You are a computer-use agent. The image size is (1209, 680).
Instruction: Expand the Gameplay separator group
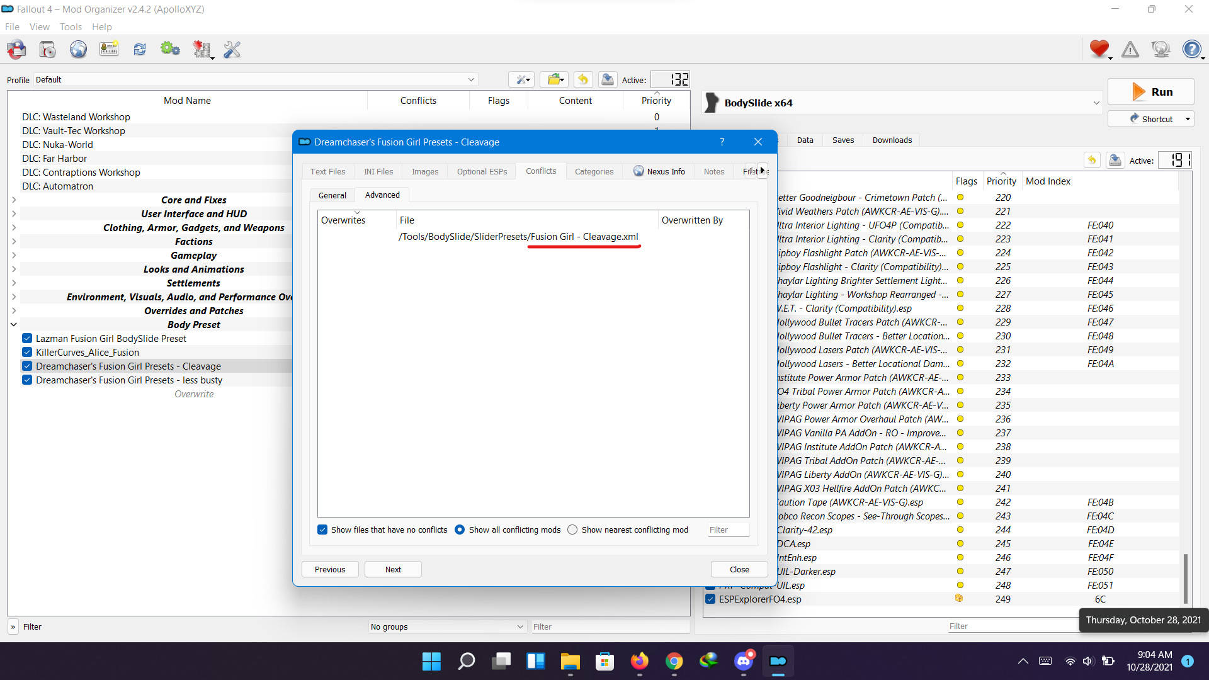click(x=14, y=255)
